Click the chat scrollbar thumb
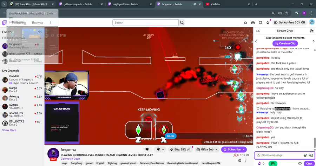The image size is (316, 166). (x=315, y=143)
